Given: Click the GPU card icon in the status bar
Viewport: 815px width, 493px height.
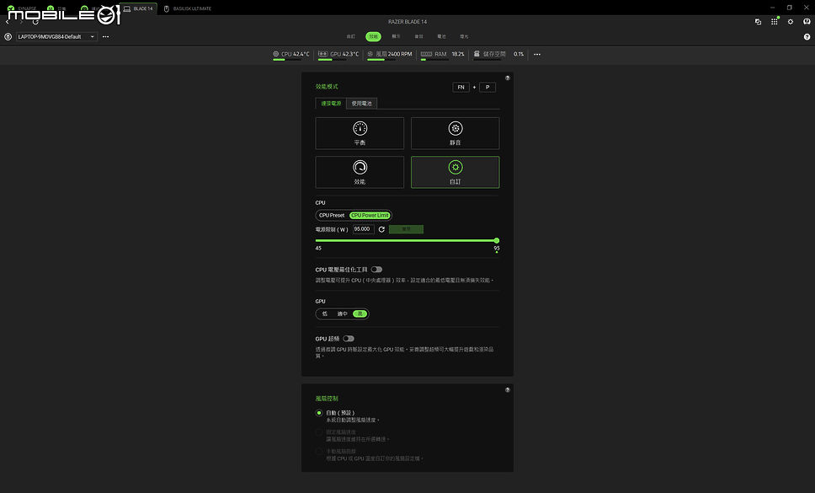Looking at the screenshot, I should pyautogui.click(x=322, y=54).
